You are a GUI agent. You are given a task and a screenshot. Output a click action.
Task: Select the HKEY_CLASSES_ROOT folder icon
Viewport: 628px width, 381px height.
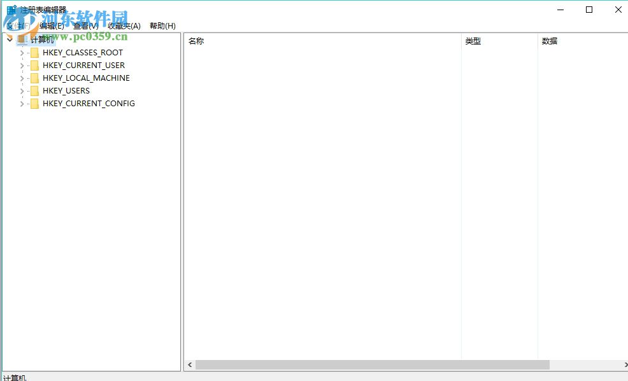click(x=34, y=53)
